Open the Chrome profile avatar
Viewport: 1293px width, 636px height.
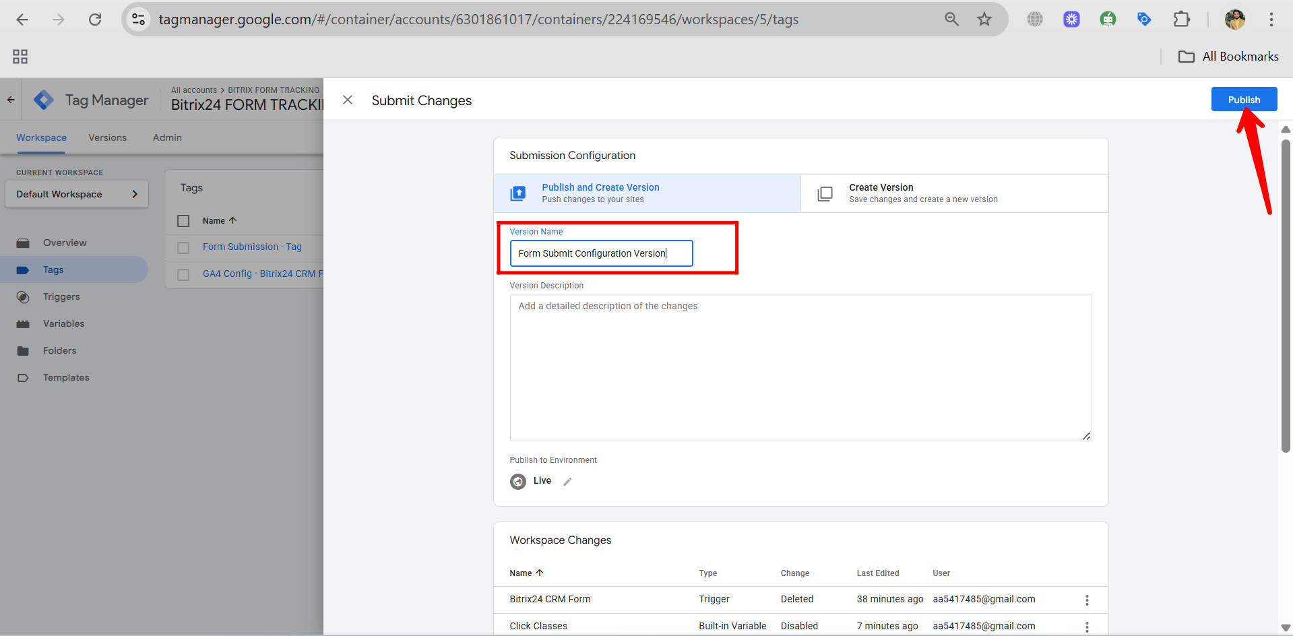(1234, 20)
